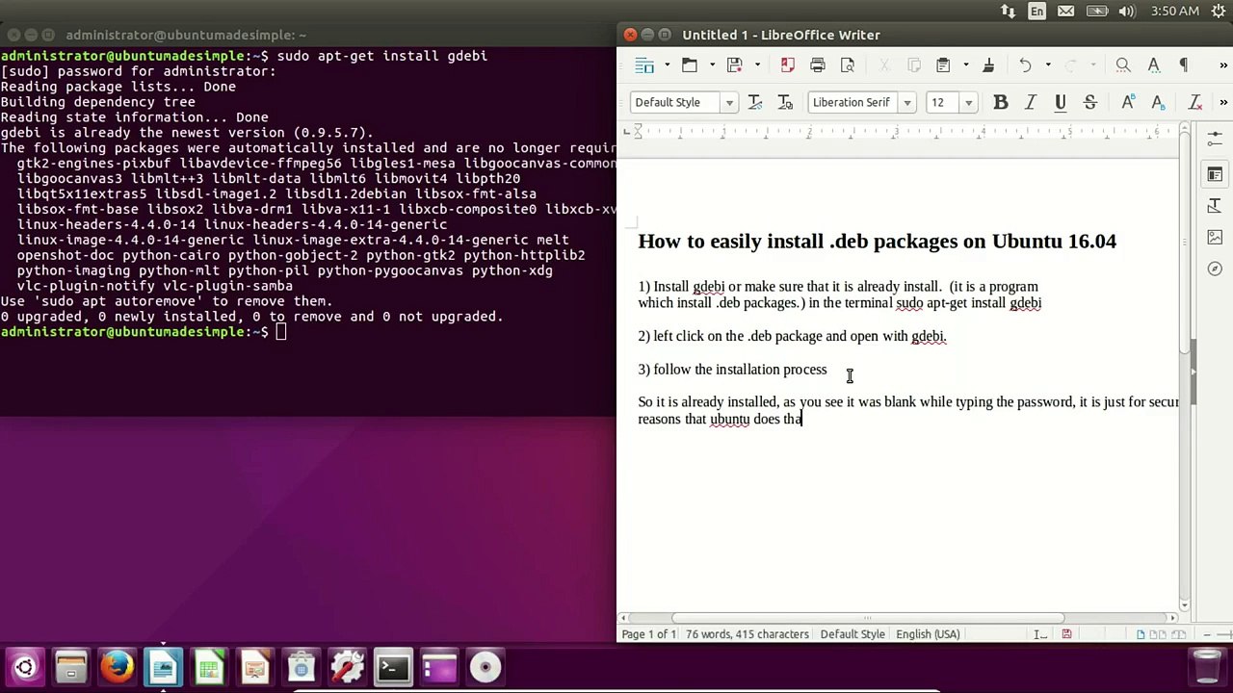Toggle formatting marks pilcrow icon
Screen dimensions: 1233x693
(1184, 65)
